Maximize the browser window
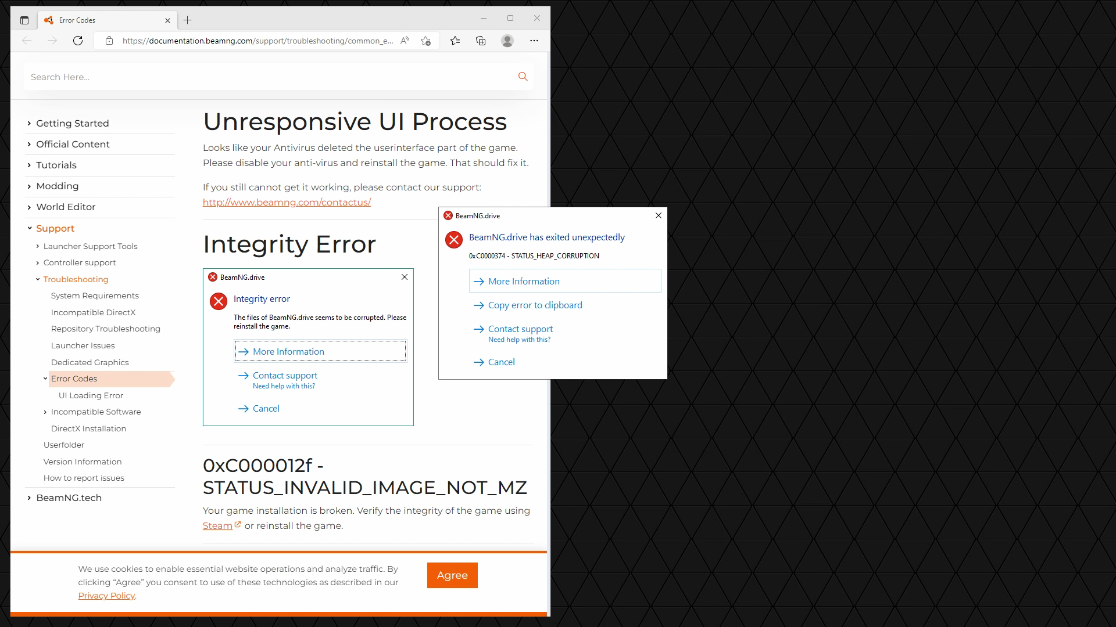The image size is (1116, 627). coord(510,19)
